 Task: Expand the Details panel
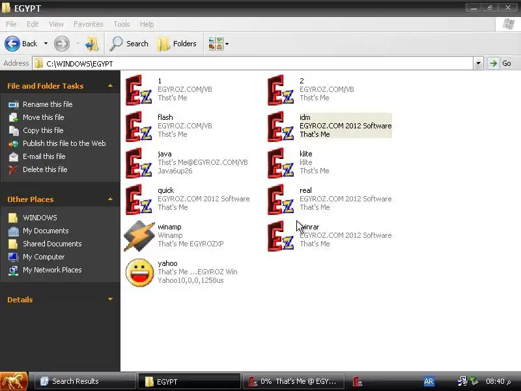[x=110, y=299]
